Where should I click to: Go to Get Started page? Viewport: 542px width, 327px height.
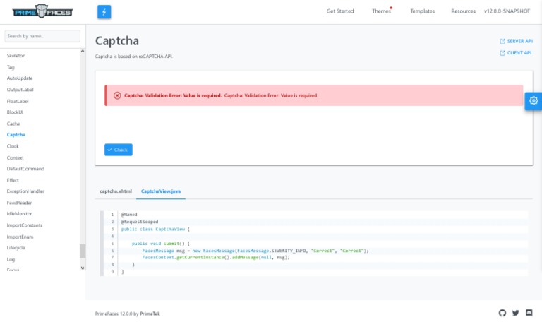tap(340, 11)
